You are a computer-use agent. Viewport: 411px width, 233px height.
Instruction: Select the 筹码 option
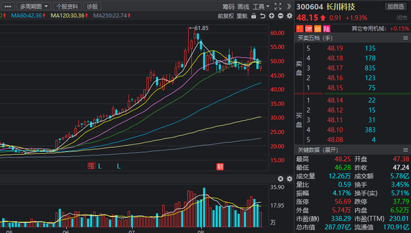pos(229,6)
